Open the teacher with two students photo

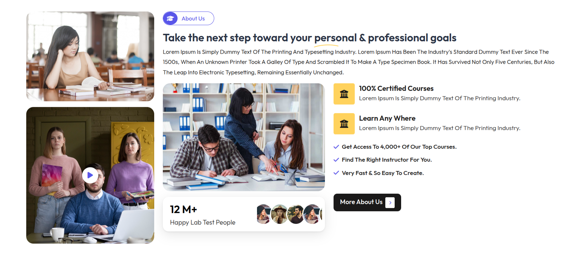244,137
